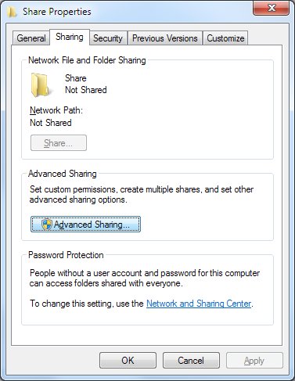Click the small folder icon in title bar

(x=12, y=12)
